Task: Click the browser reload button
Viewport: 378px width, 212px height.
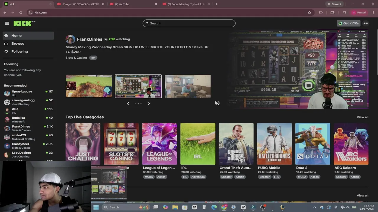Action: click(x=21, y=13)
